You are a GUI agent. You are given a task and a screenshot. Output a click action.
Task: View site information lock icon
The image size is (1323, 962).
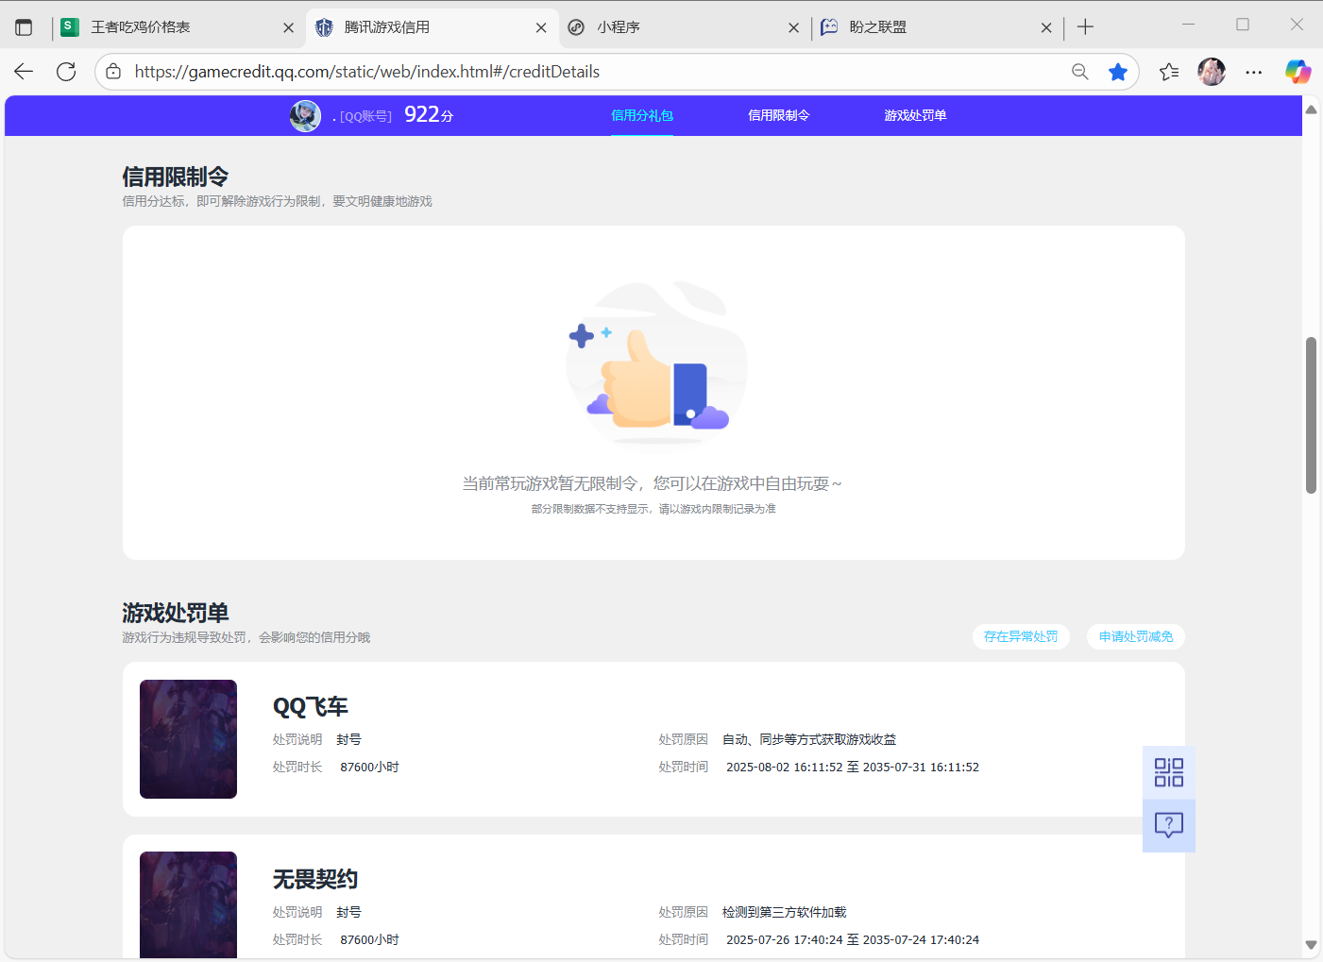click(113, 72)
